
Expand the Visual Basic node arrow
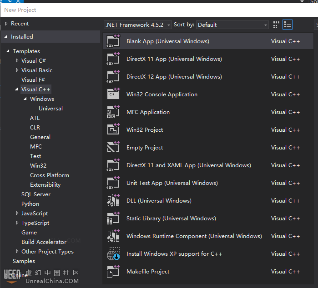17,70
